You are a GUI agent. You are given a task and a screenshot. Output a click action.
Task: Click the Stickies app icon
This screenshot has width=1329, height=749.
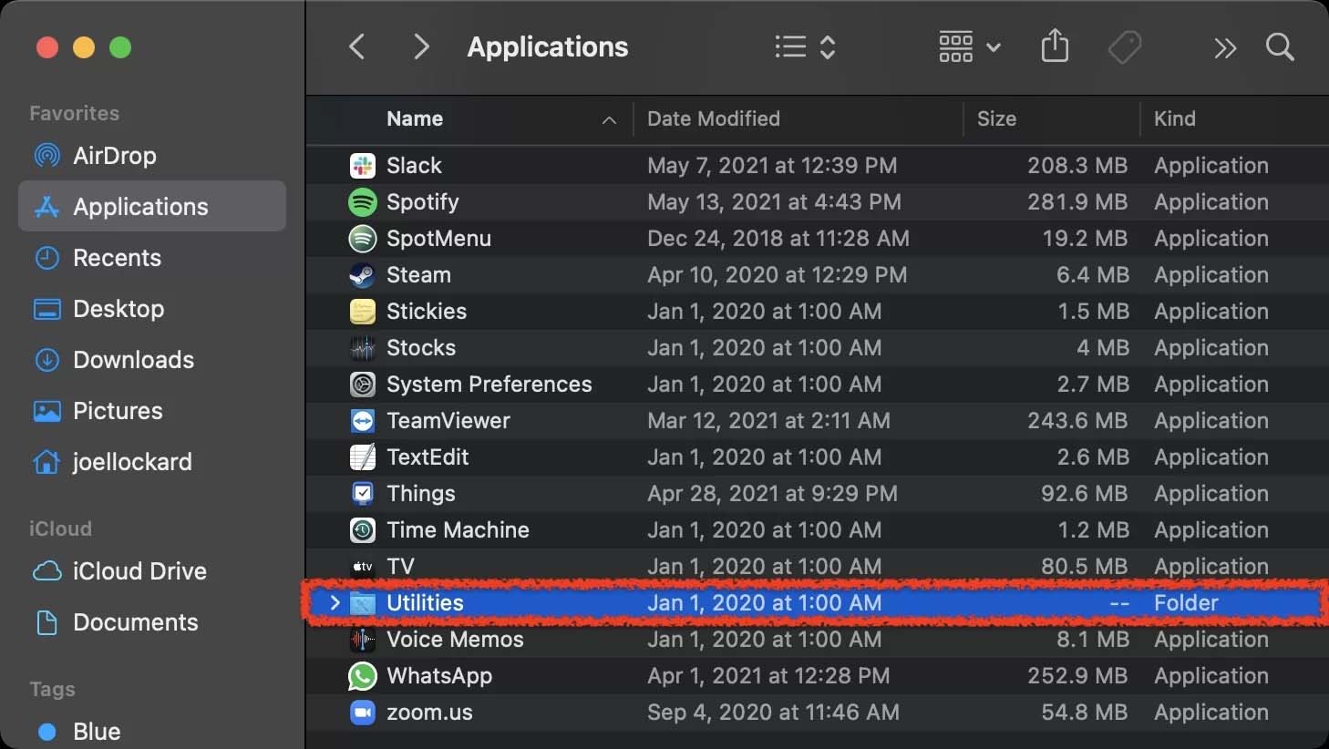click(363, 312)
